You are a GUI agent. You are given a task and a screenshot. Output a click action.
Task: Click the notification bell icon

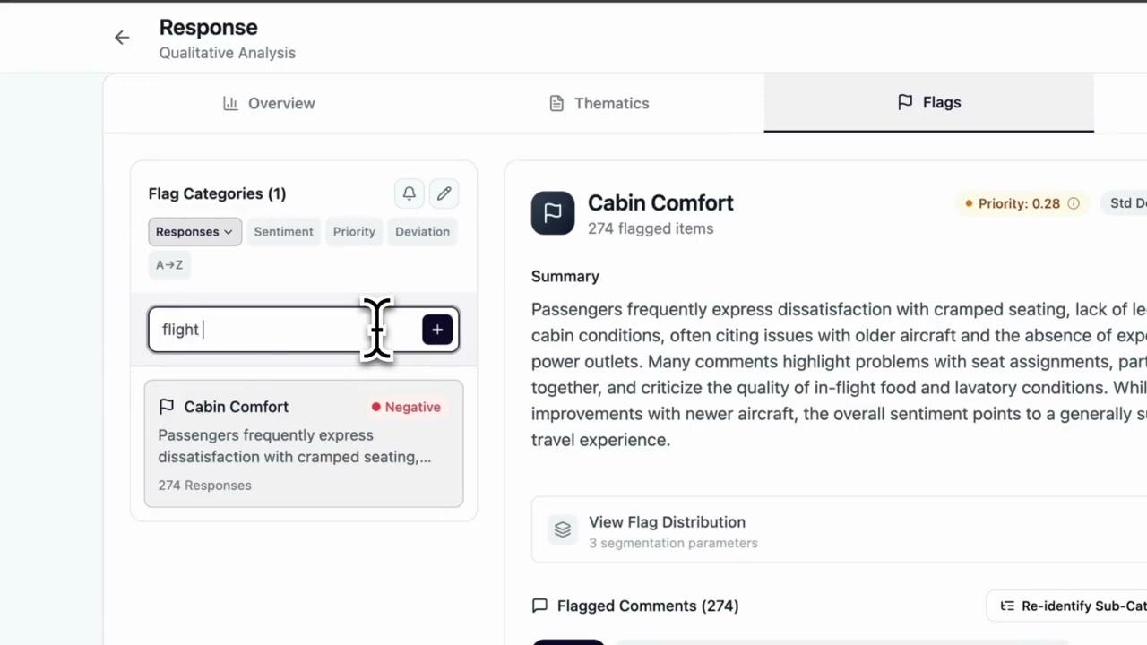click(x=409, y=193)
